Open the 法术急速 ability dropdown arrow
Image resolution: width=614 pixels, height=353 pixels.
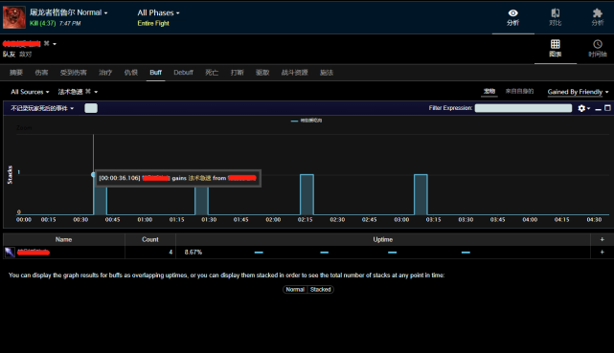click(x=96, y=92)
